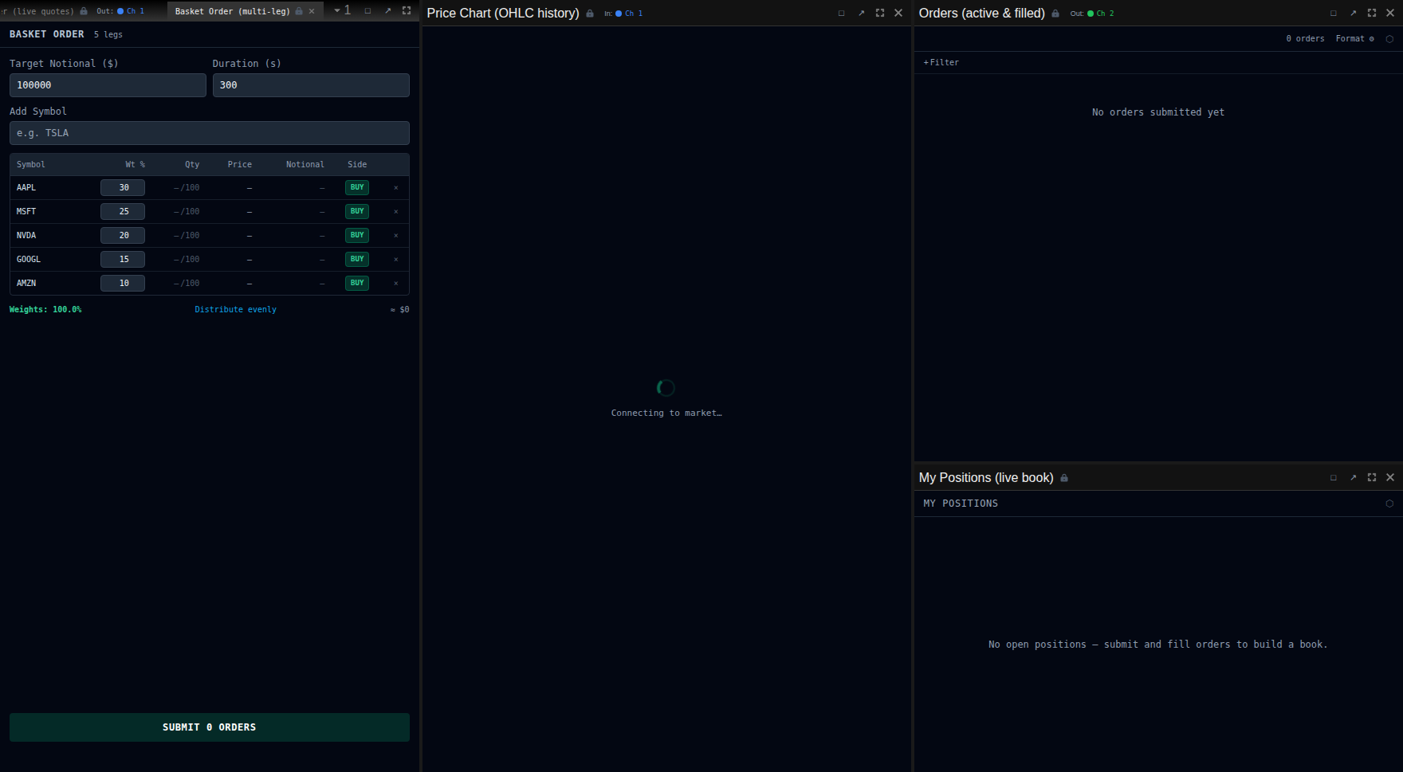This screenshot has height=772, width=1403.
Task: Open Format settings in Orders panel
Action: click(1354, 38)
